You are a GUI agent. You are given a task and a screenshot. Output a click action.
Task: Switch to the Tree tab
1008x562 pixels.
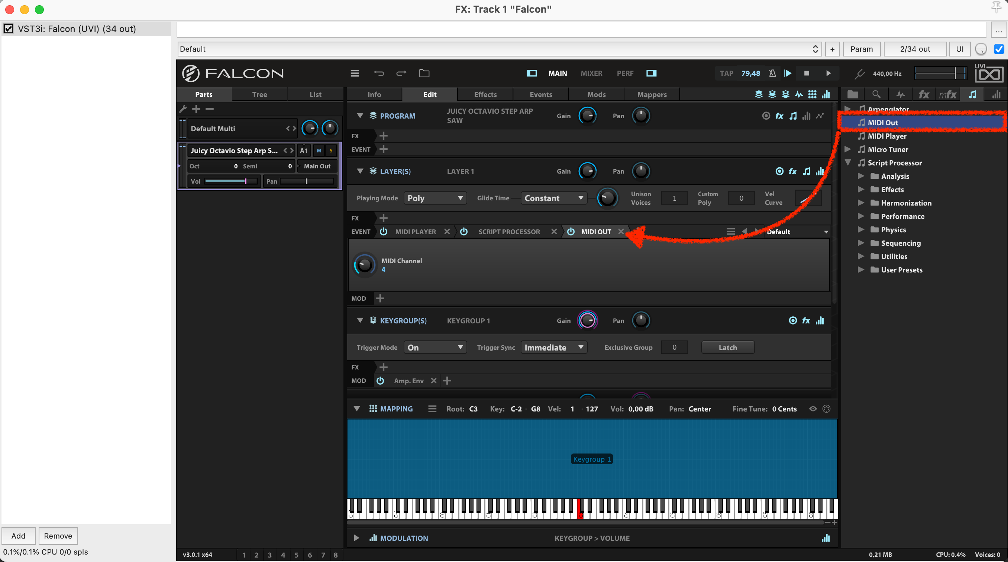[x=259, y=94]
